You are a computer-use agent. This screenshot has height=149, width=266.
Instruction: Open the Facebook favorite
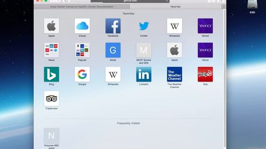tap(113, 26)
